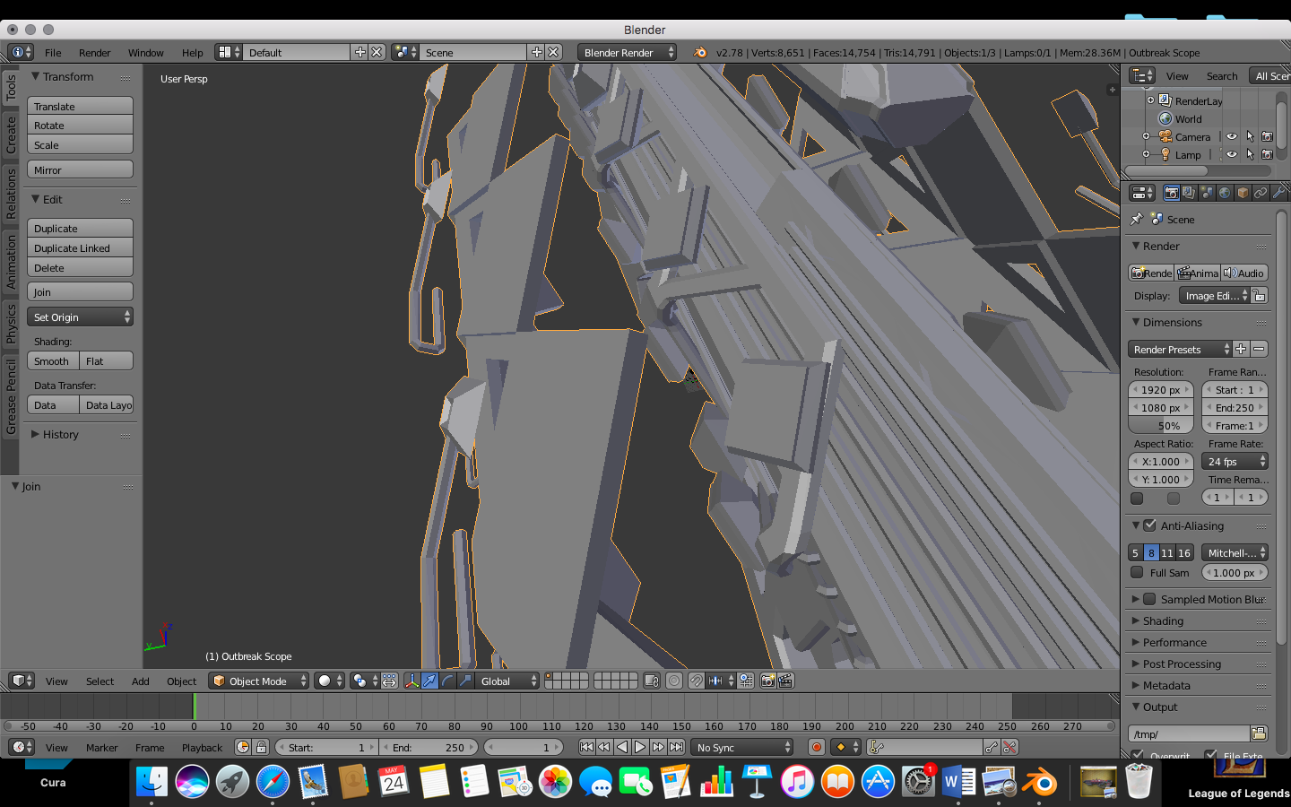
Task: Open Safari from the dock
Action: tap(273, 782)
